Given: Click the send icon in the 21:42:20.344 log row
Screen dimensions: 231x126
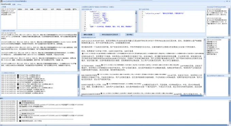Looking at the screenshot, I should 20,110.
